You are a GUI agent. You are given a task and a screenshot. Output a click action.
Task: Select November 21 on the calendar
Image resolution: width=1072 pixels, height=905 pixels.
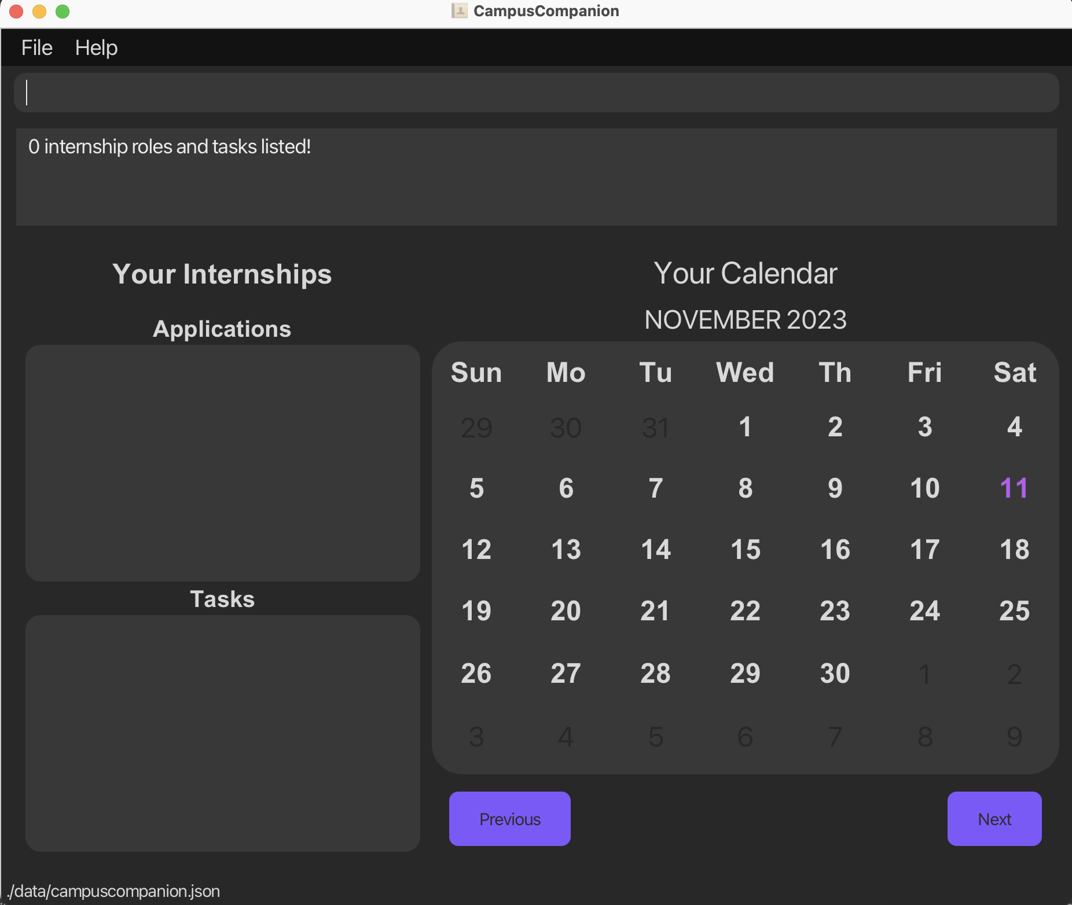click(x=655, y=611)
